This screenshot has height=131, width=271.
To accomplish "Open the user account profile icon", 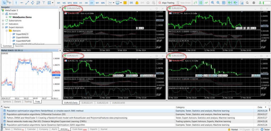I will click(x=254, y=3).
